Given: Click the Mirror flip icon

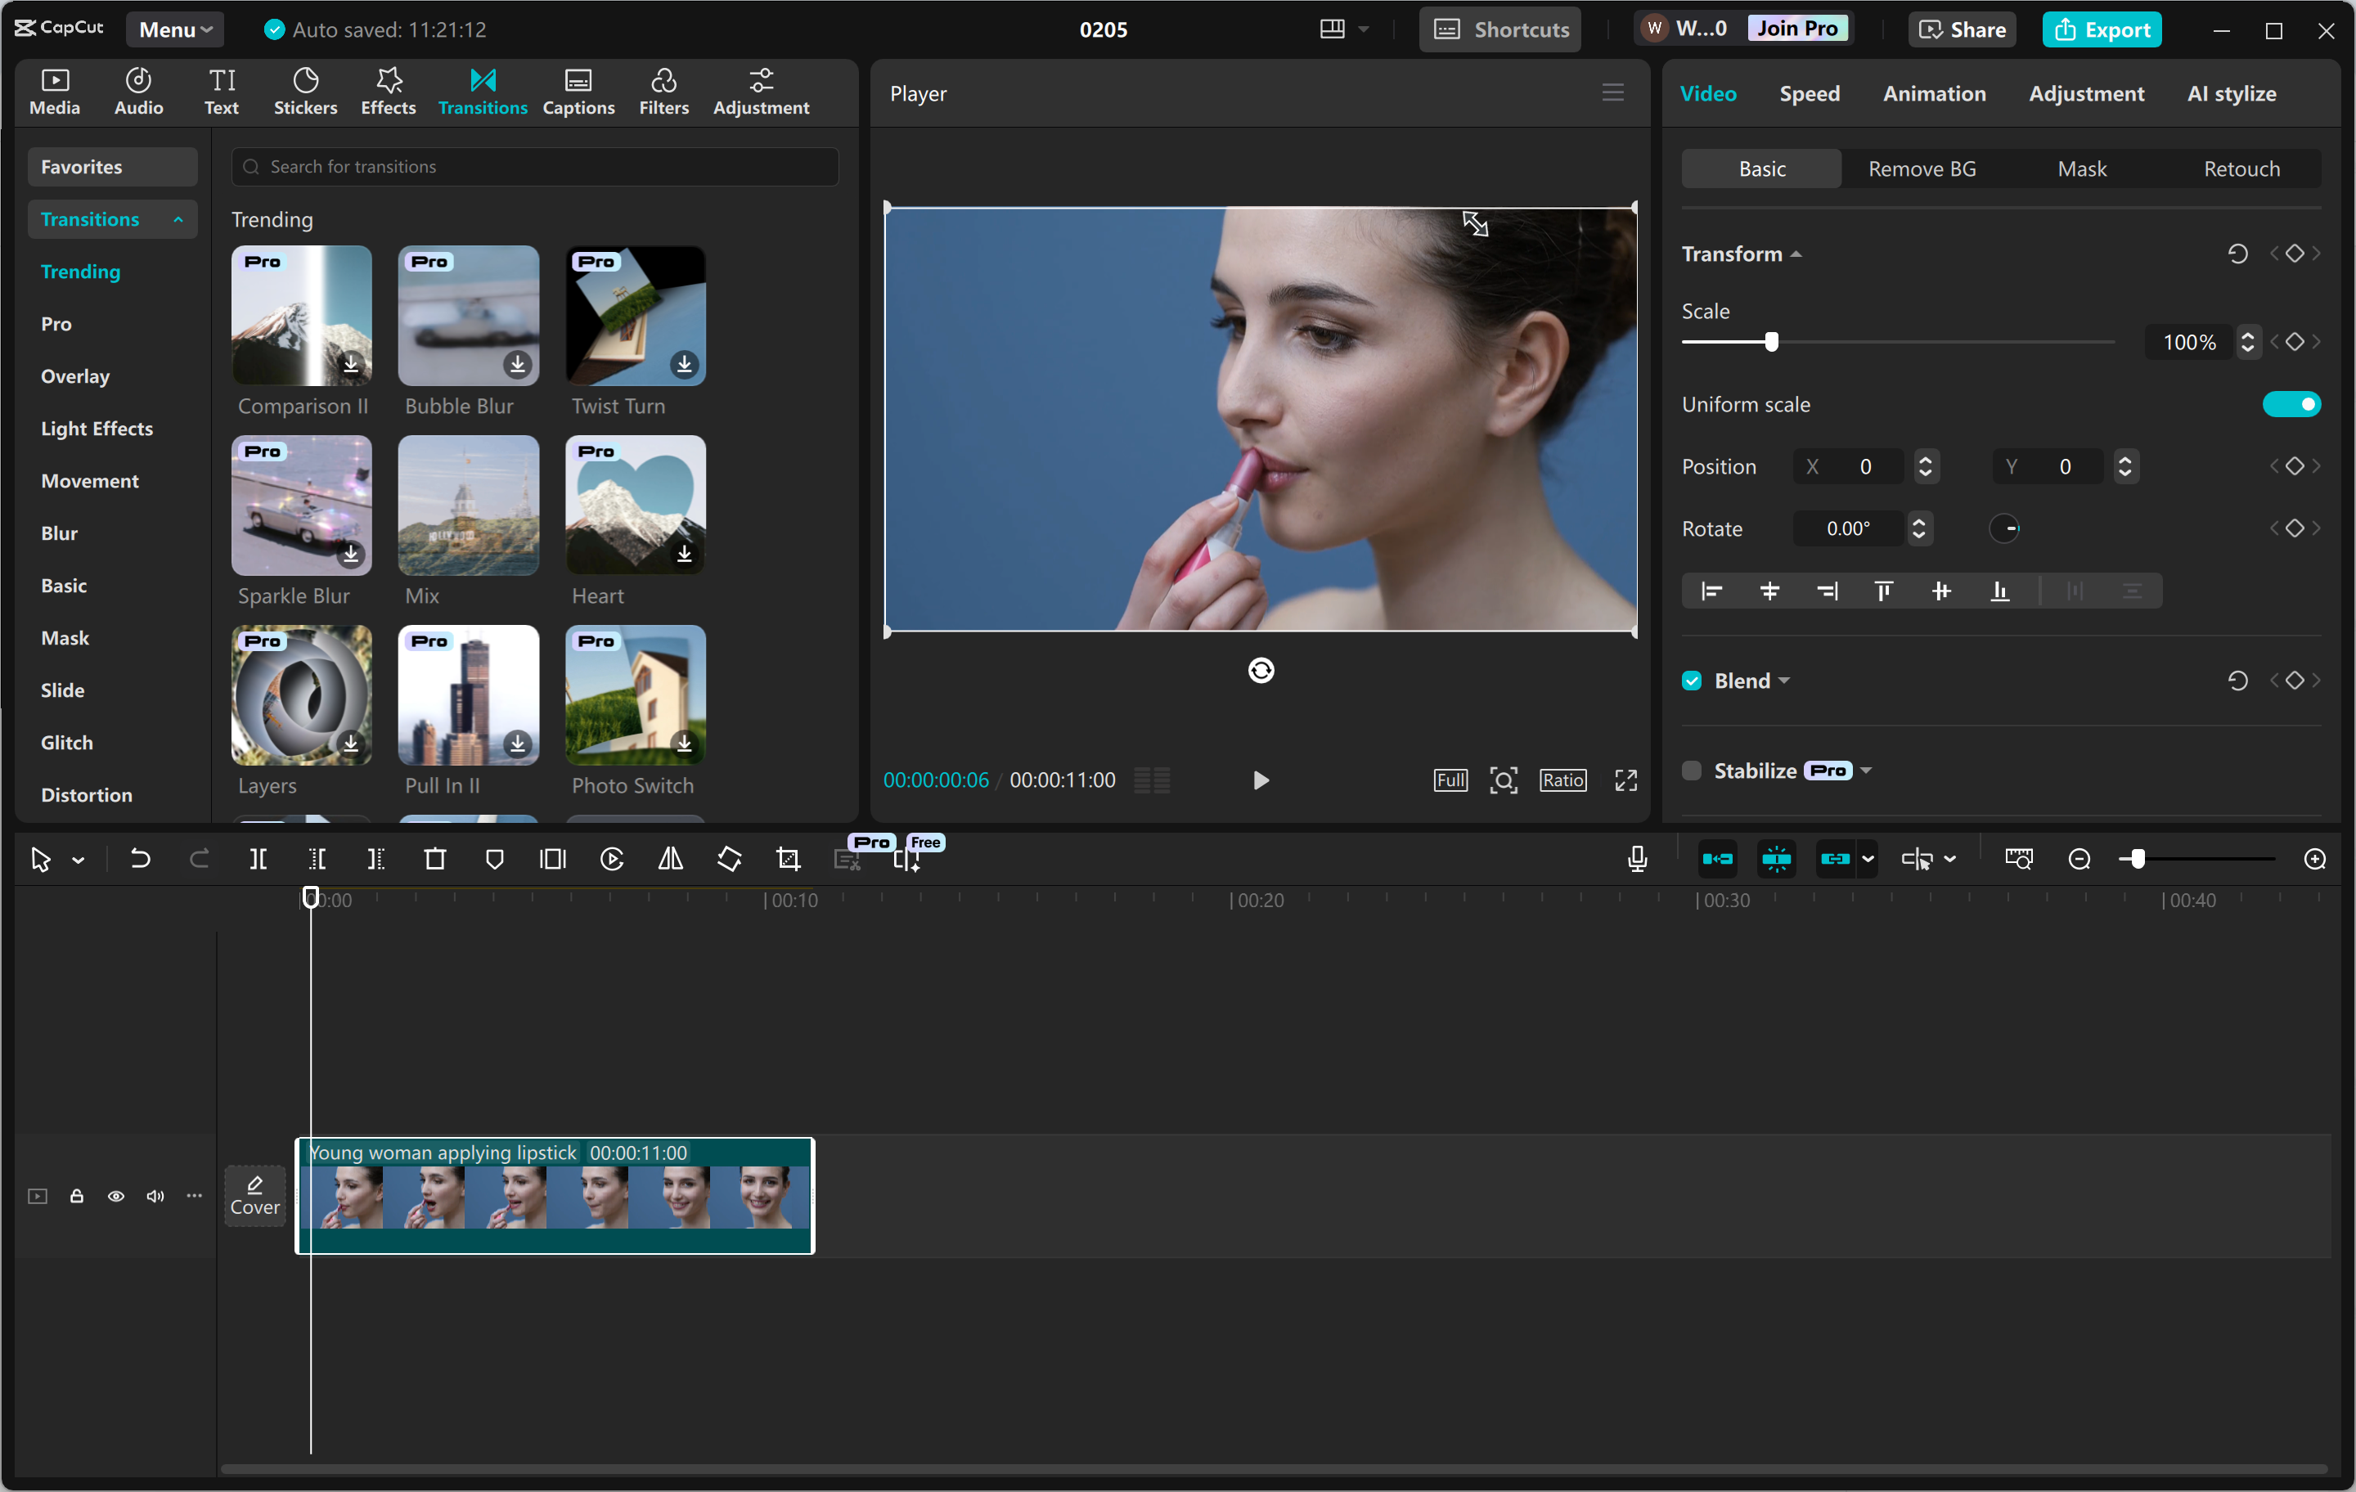Looking at the screenshot, I should pos(670,860).
